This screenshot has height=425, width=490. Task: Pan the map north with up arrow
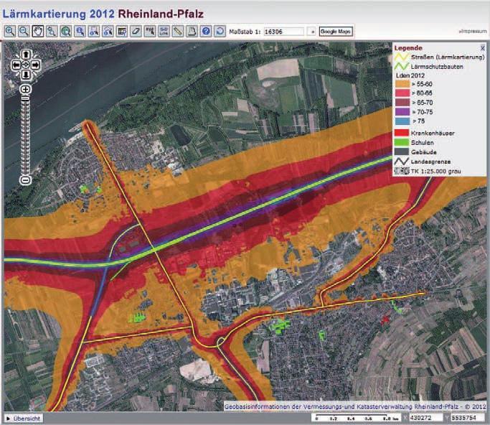pos(26,55)
